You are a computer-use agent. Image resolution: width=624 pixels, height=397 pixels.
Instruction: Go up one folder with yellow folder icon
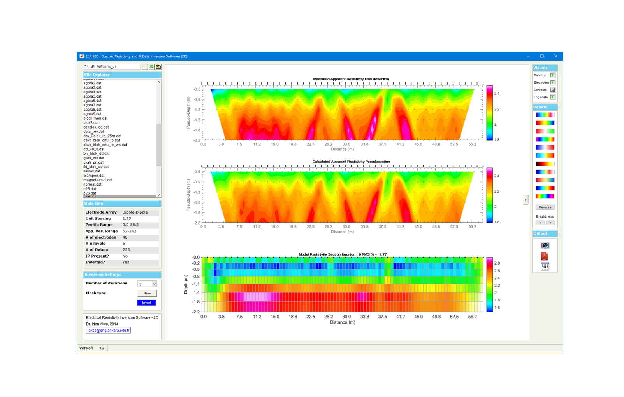pyautogui.click(x=158, y=67)
